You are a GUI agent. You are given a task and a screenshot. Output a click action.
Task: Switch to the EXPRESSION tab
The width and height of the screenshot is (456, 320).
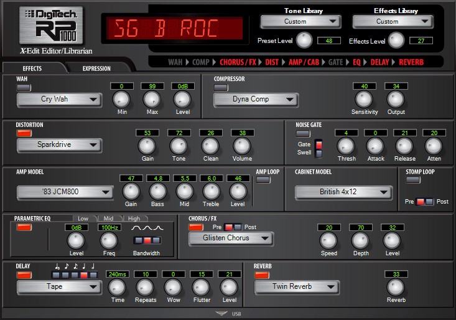(96, 68)
